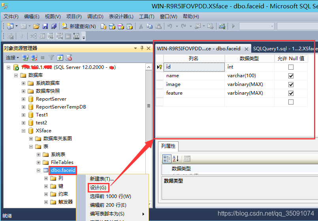Image resolution: width=318 pixels, height=221 pixels.
Task: Expand the FileTables folder
Action: tap(39, 163)
